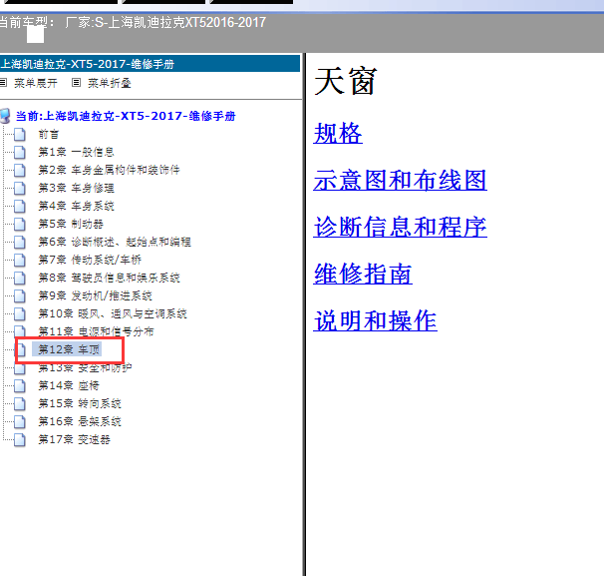
Task: Click the page icon for 第11章 电源和信号分布
Action: click(x=20, y=331)
